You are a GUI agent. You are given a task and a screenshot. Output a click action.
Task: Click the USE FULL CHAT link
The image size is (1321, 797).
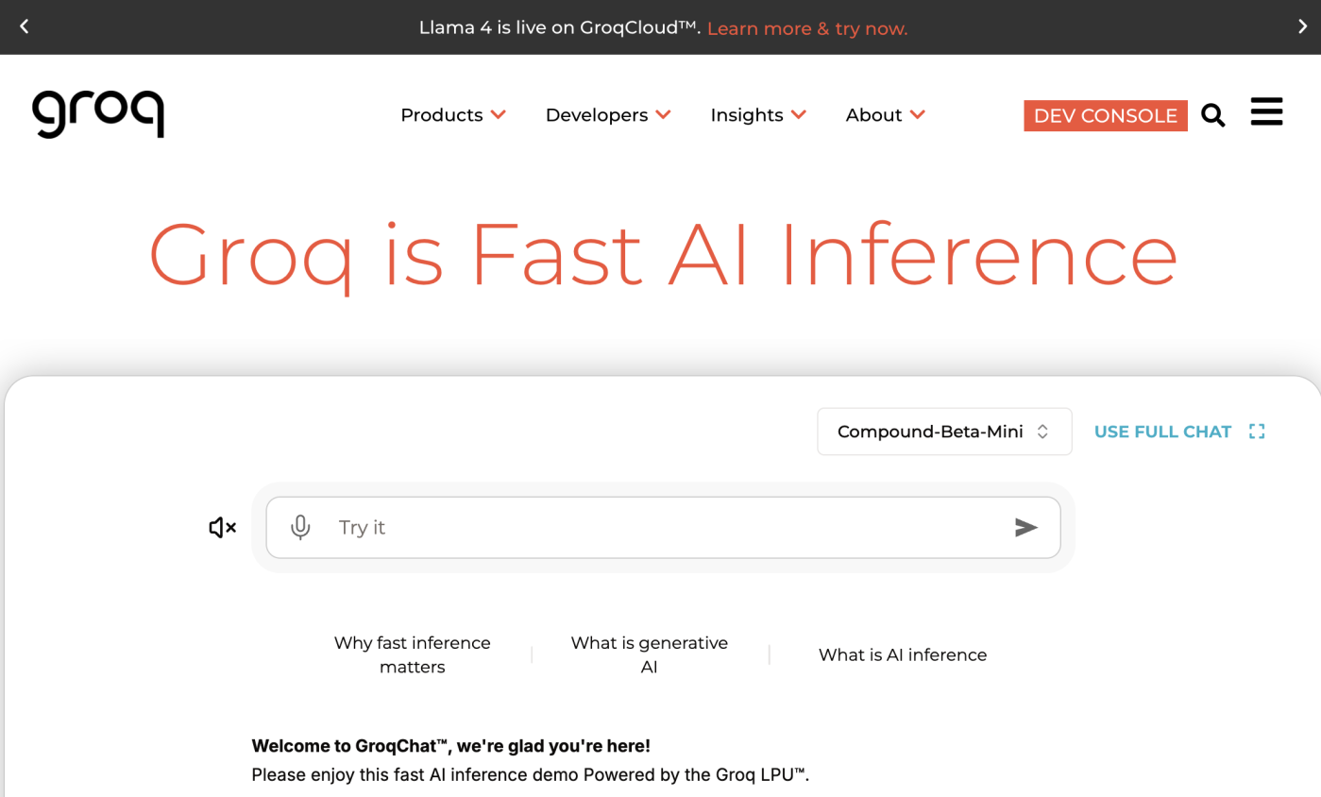(1162, 432)
